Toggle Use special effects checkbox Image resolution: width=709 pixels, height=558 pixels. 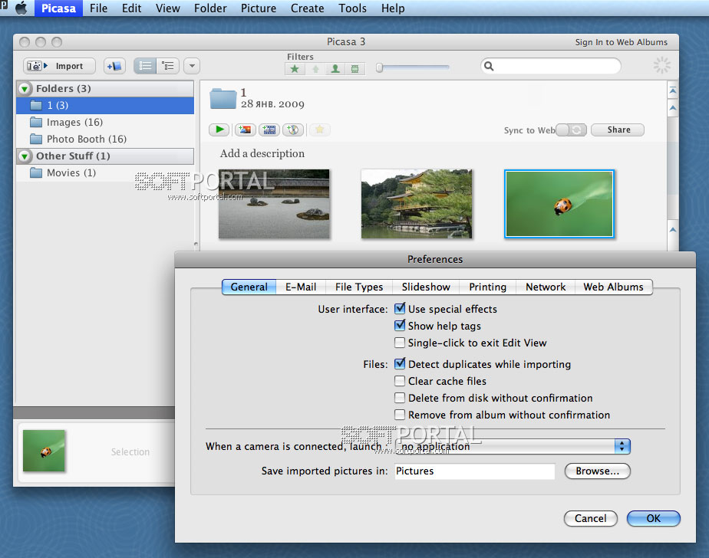[x=400, y=309]
